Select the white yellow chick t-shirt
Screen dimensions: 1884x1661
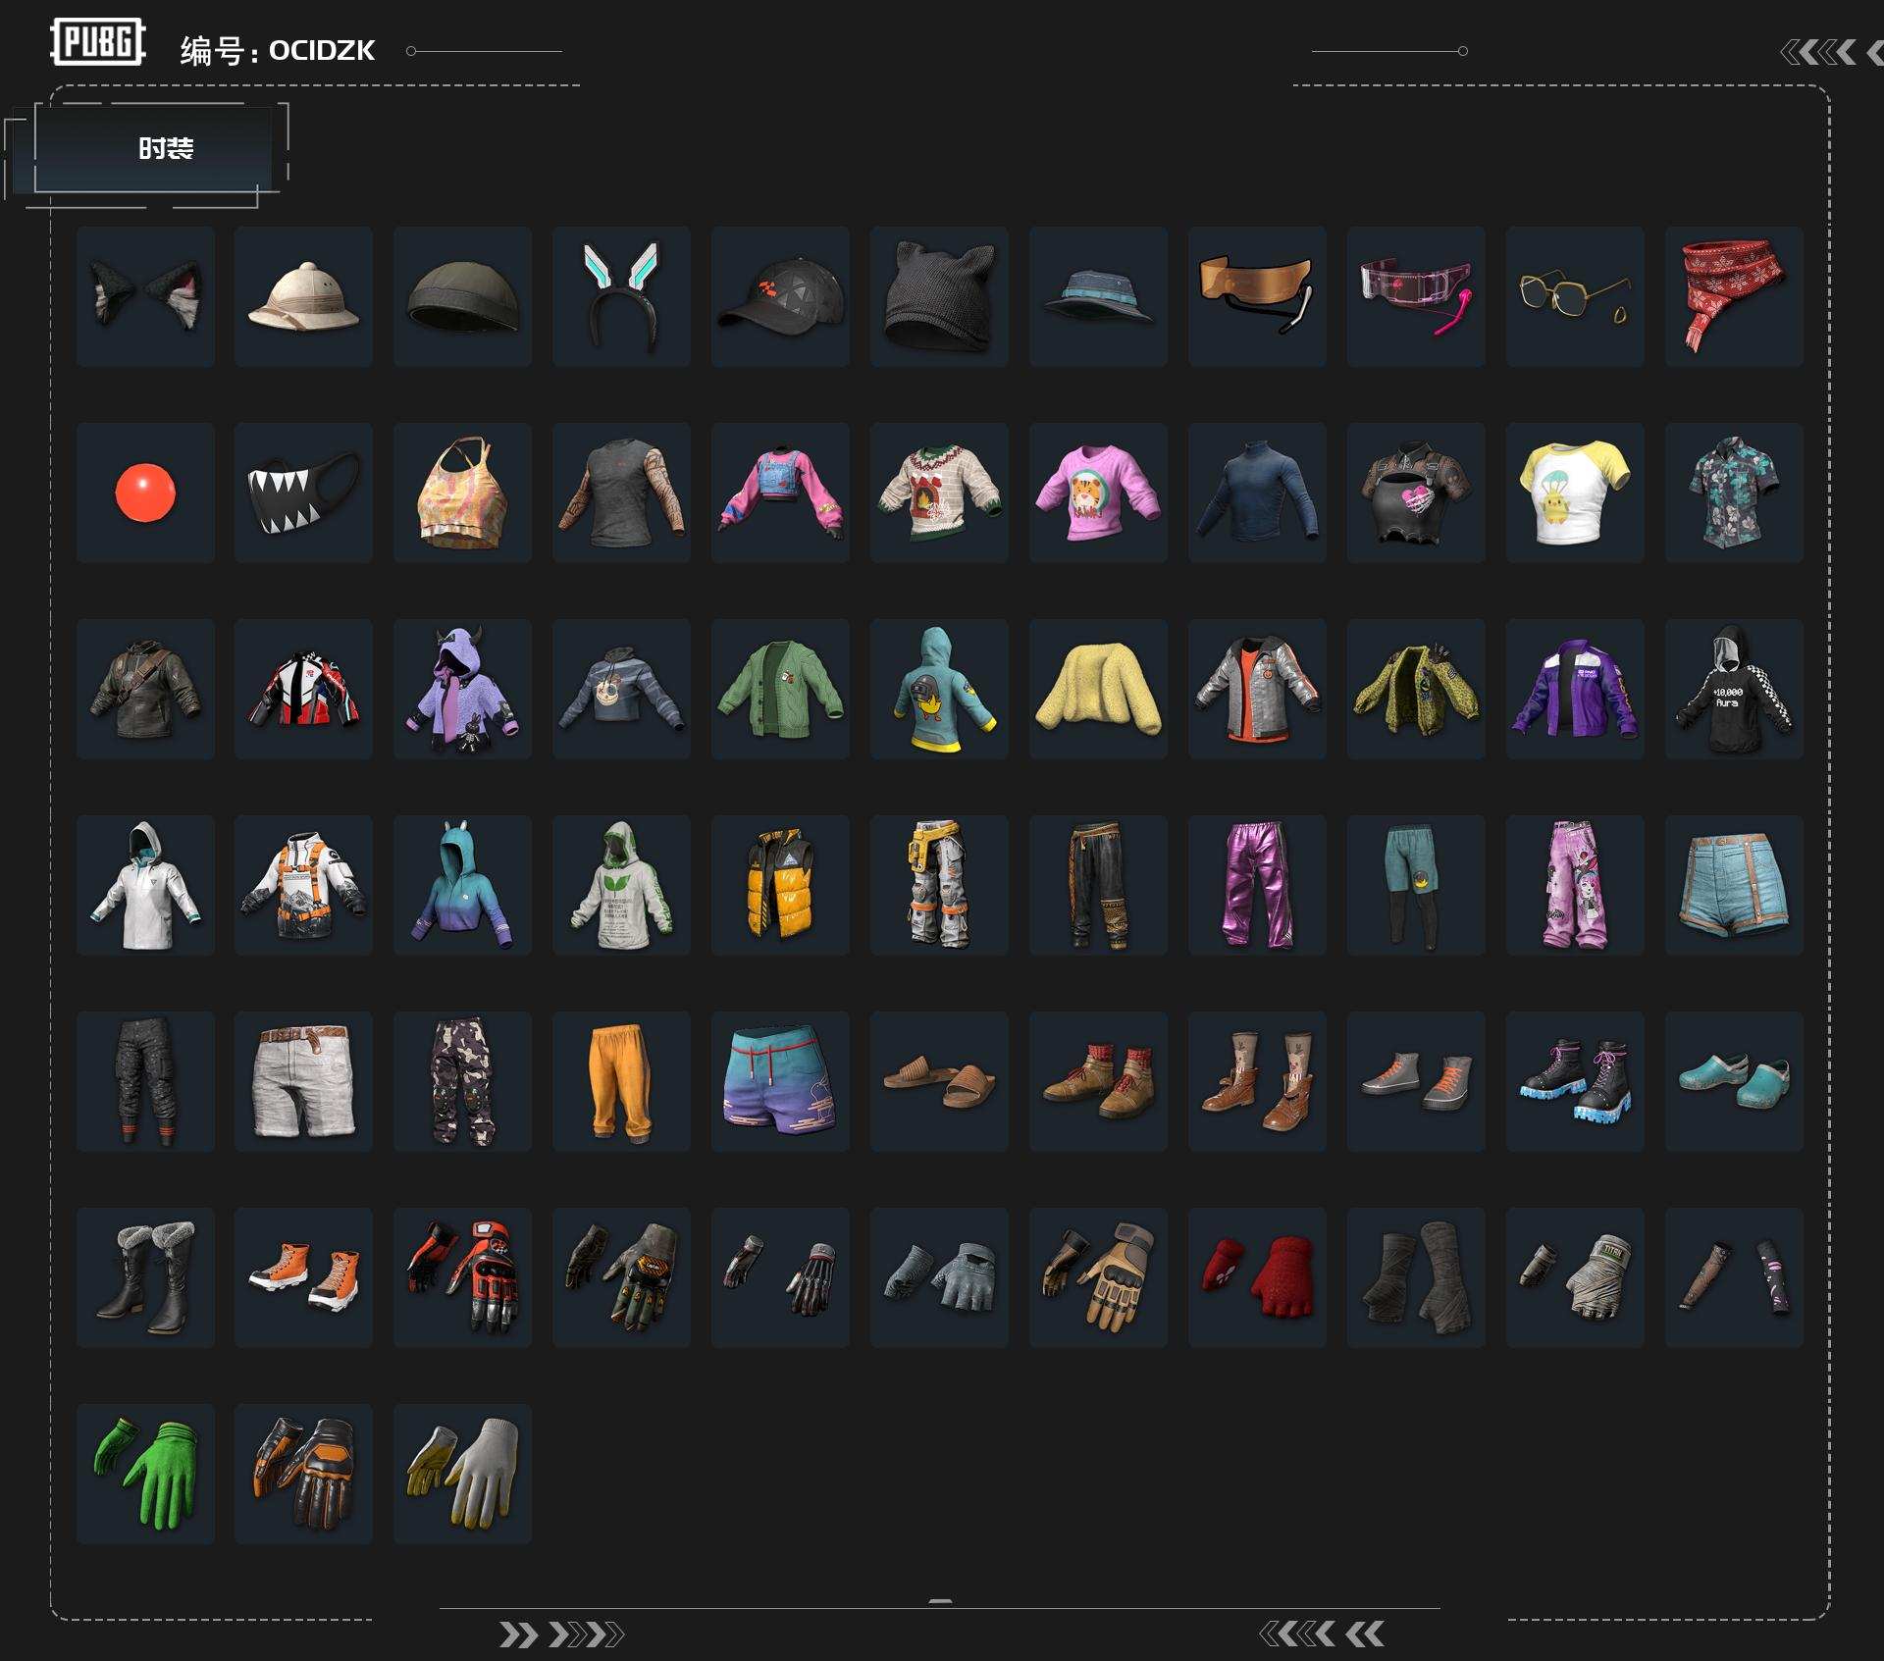[1576, 493]
